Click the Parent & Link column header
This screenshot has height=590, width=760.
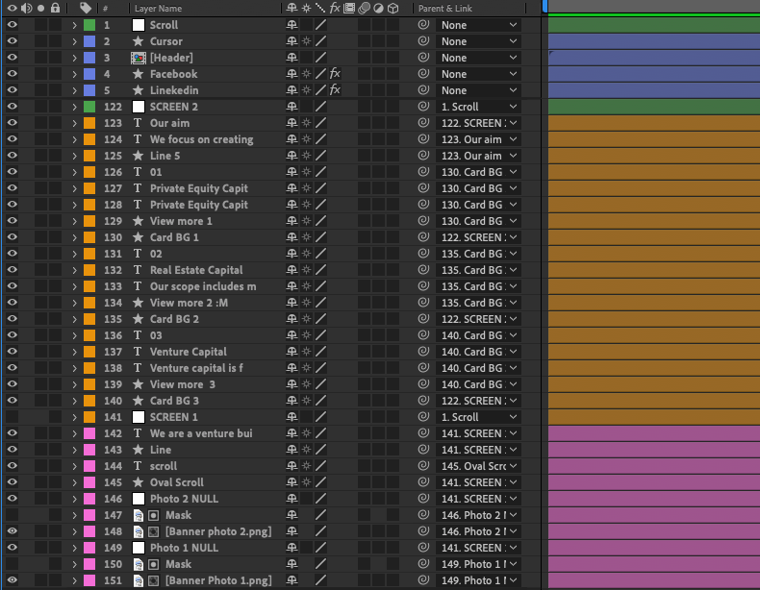pyautogui.click(x=445, y=9)
